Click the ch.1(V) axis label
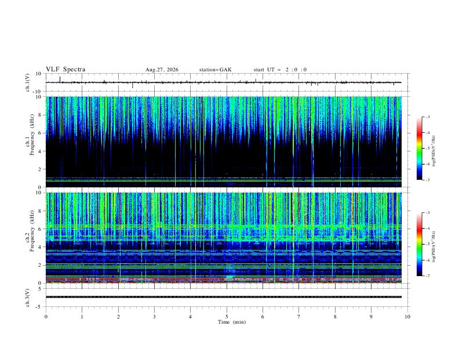Viewport: 459px width, 355px height. 28,82
